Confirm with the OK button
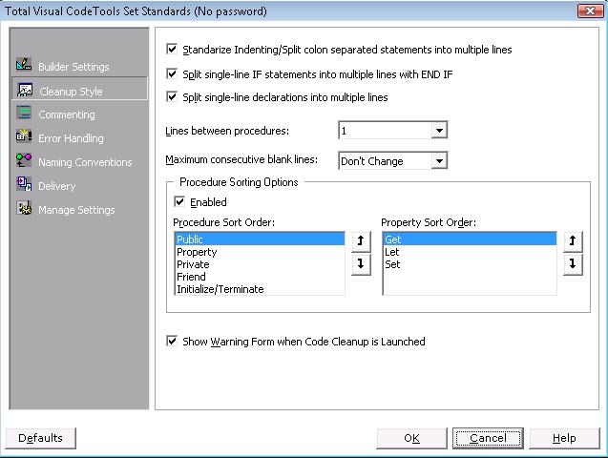This screenshot has width=608, height=458. tap(411, 438)
